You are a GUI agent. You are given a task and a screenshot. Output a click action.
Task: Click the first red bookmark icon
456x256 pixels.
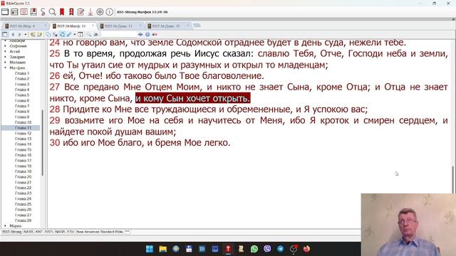62,12
